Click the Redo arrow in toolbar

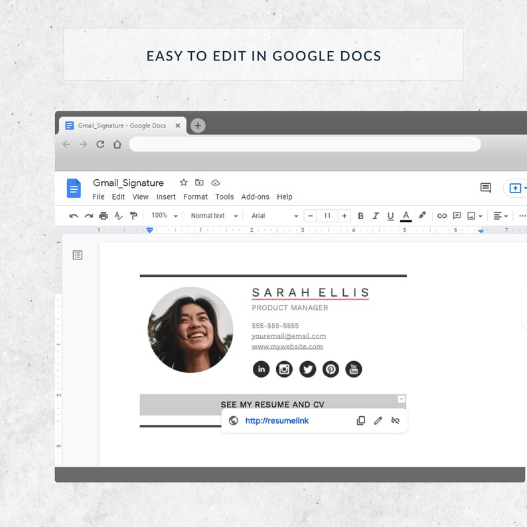click(89, 216)
